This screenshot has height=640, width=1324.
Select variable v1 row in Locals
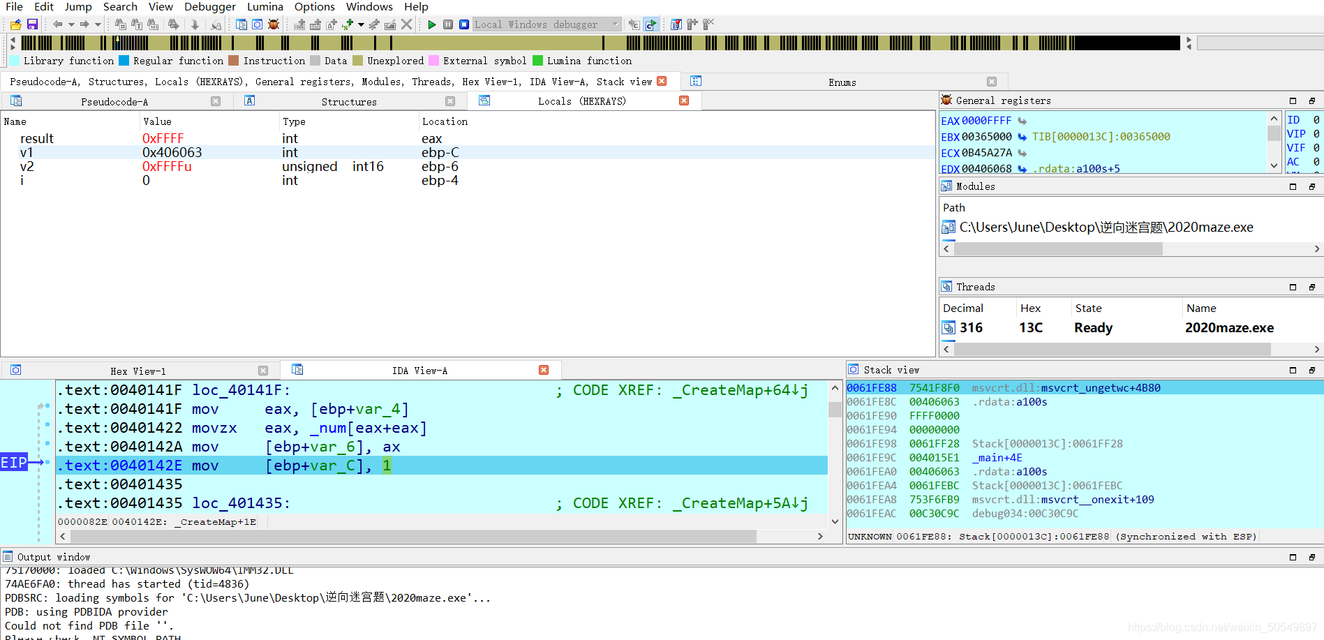468,152
